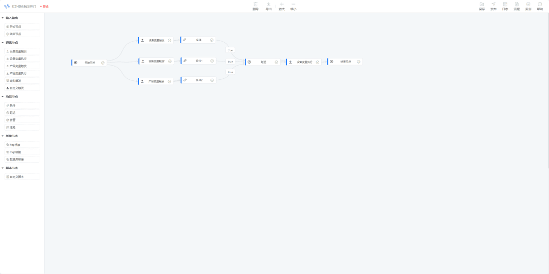Click the download icon on 设备变量执行 canvas node
Screen dimensions: 549x274
[x=290, y=62]
